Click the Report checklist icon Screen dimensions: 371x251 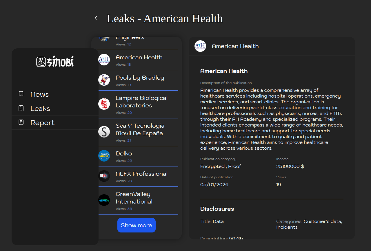tap(21, 122)
